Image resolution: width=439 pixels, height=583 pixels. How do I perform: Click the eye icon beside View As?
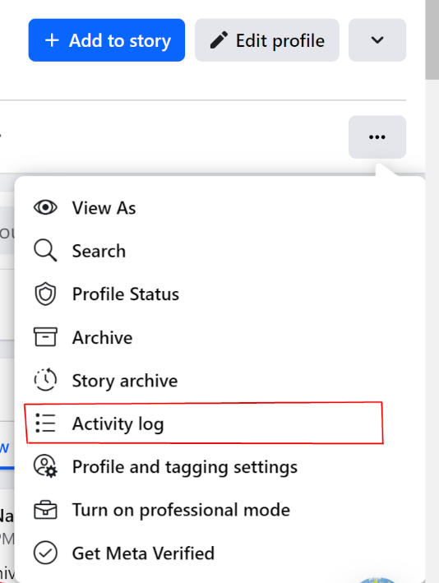(45, 207)
